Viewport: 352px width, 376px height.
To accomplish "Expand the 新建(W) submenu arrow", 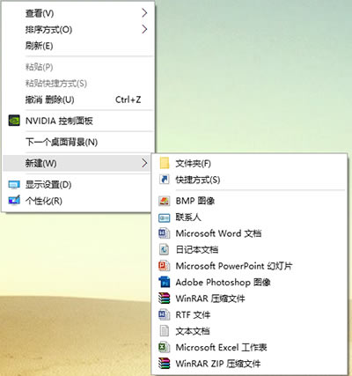I will pos(144,163).
